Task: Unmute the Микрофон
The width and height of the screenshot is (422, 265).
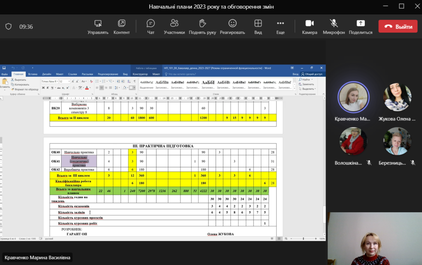Action: click(334, 27)
